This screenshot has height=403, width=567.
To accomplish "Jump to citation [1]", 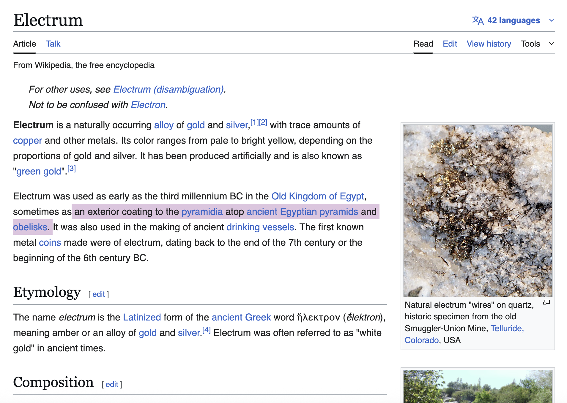I will tap(255, 122).
